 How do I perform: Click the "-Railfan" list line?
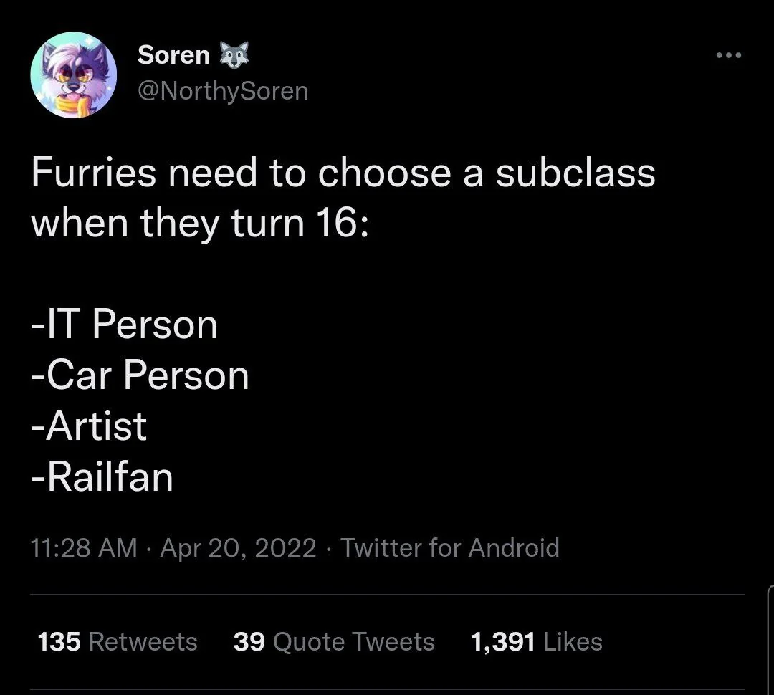click(102, 477)
